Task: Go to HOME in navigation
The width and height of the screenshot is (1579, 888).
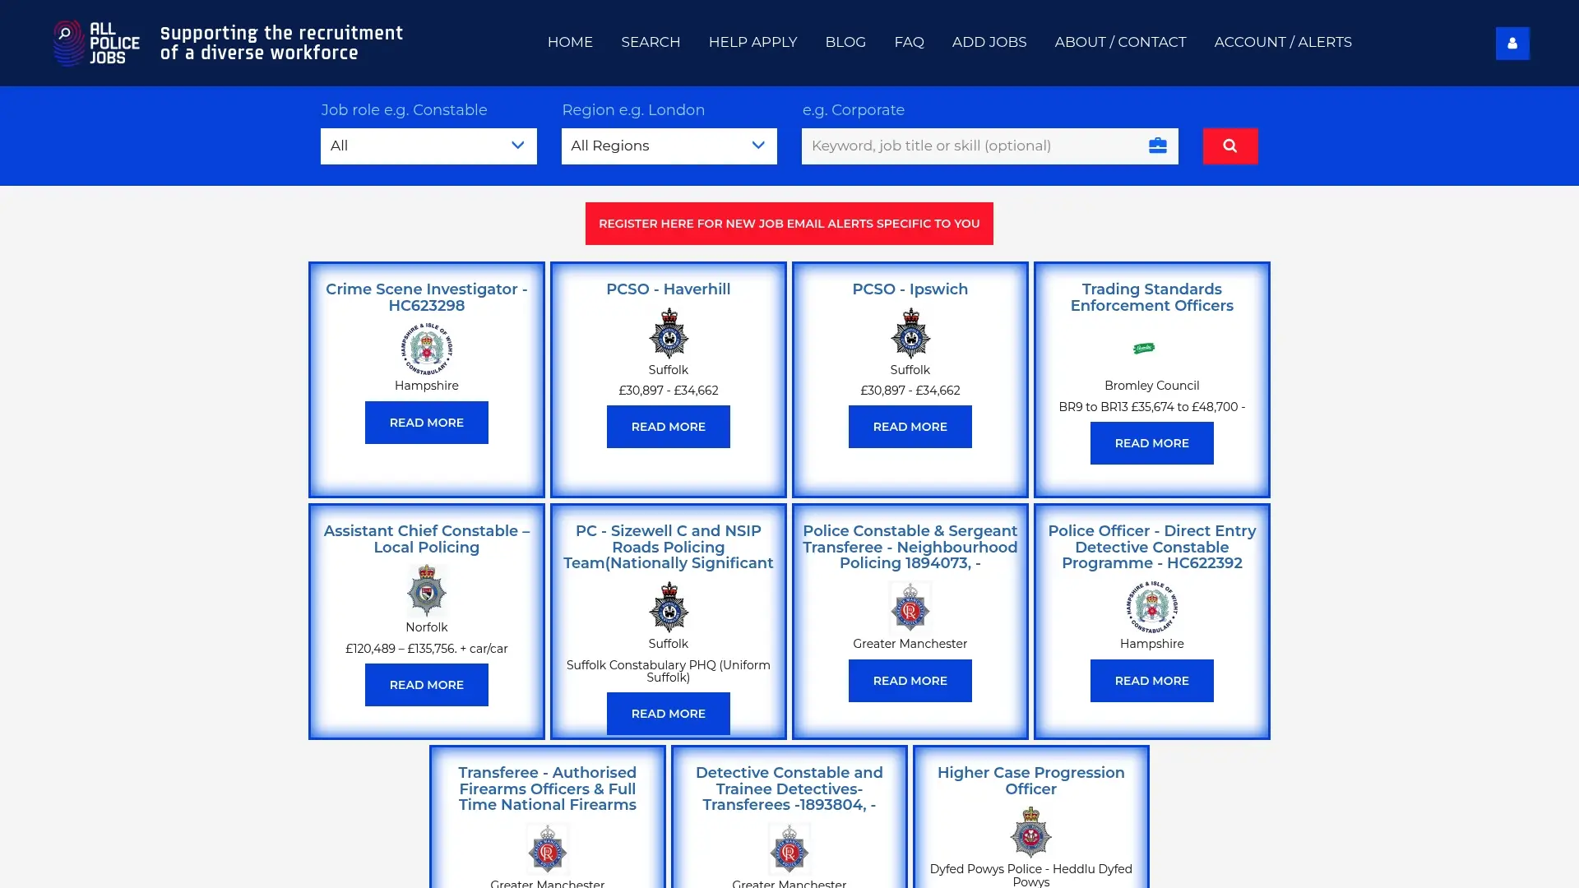Action: click(x=570, y=42)
